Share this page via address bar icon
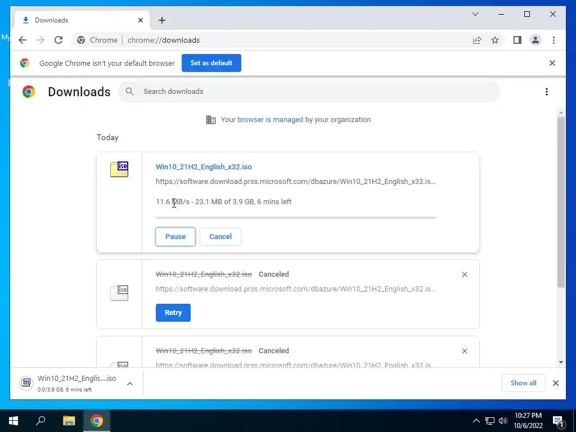The image size is (576, 432). (x=477, y=40)
